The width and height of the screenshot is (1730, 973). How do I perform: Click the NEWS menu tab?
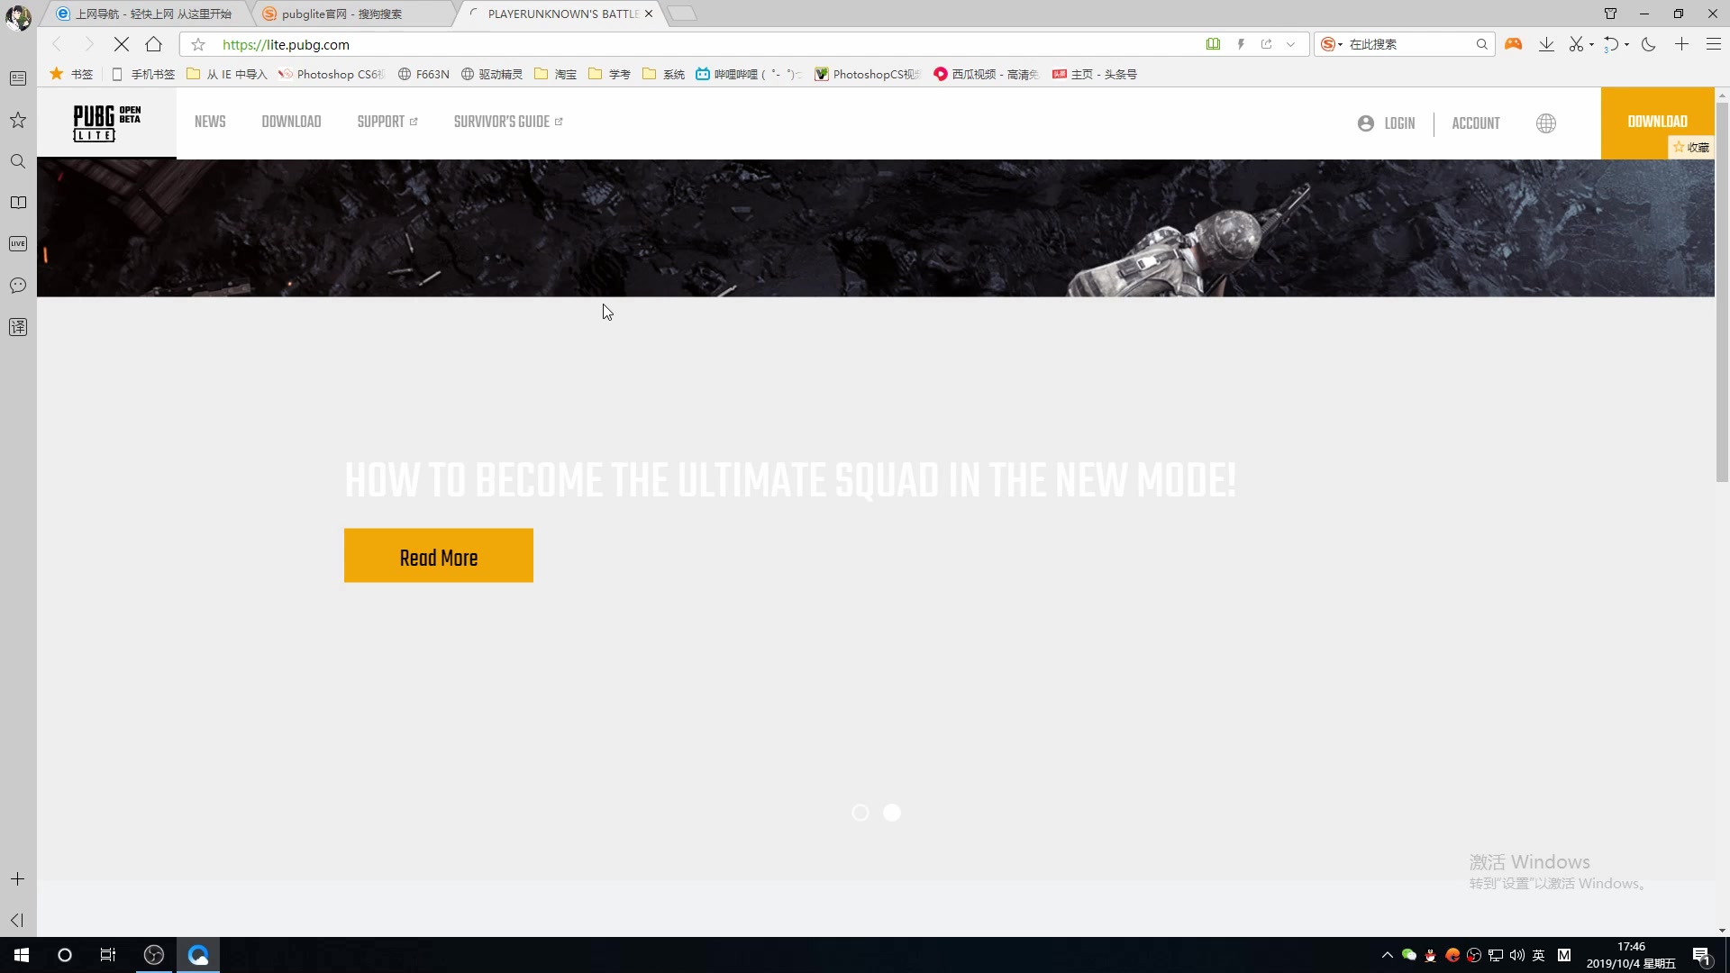(x=210, y=123)
